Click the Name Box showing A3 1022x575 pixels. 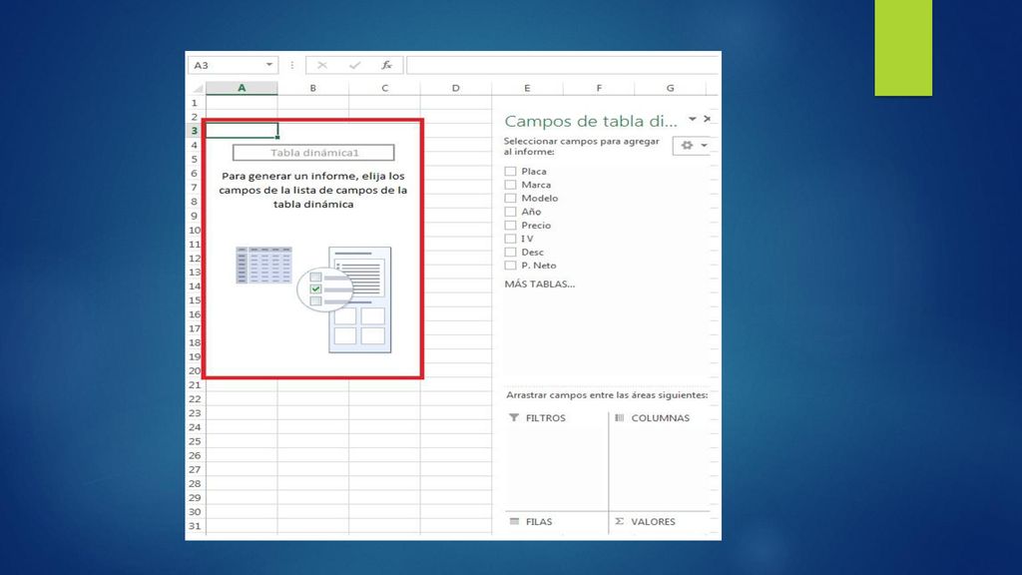(233, 65)
